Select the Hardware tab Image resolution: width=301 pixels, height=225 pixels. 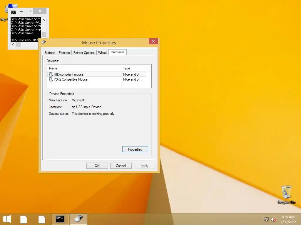[118, 52]
